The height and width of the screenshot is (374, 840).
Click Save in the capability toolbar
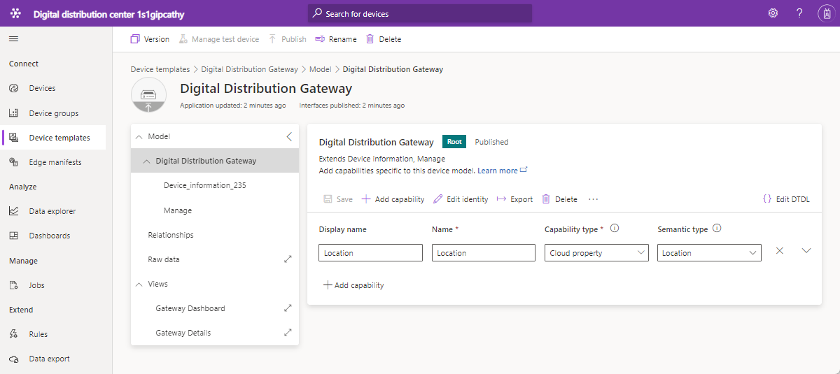tap(338, 199)
